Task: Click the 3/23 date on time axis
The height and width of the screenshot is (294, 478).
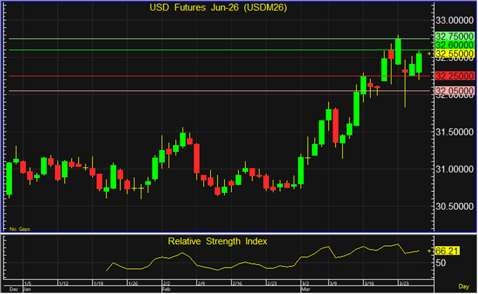Action: pos(403,284)
